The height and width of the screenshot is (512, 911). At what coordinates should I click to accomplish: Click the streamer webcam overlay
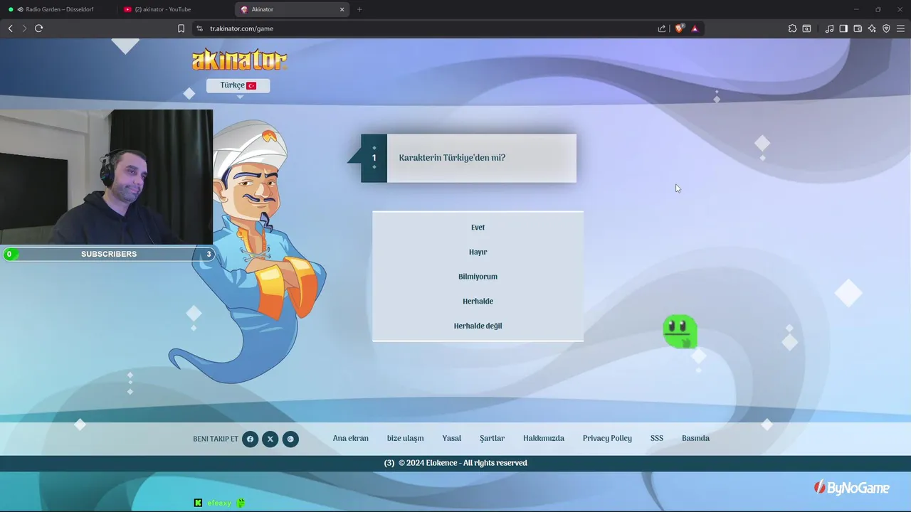(106, 177)
